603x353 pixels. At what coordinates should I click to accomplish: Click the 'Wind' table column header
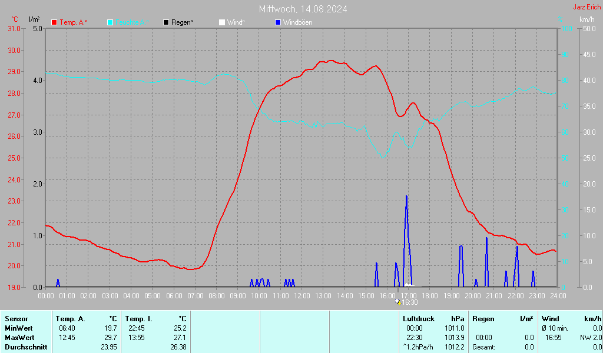point(551,319)
